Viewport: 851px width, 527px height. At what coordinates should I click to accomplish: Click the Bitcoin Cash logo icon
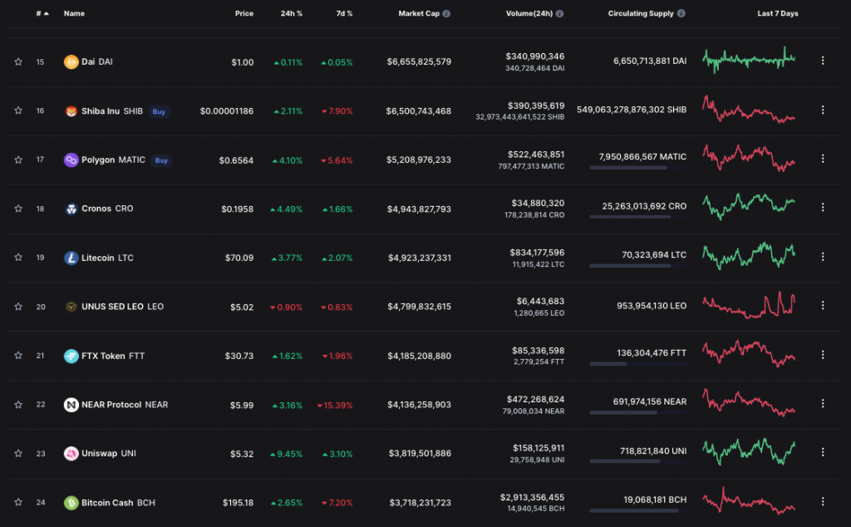[x=71, y=503]
